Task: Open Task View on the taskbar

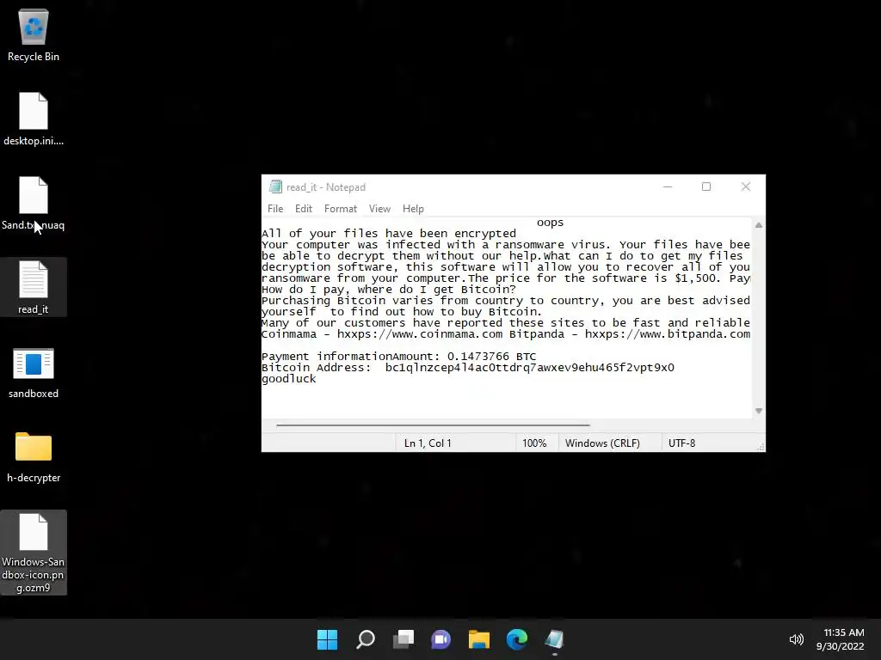Action: click(403, 639)
